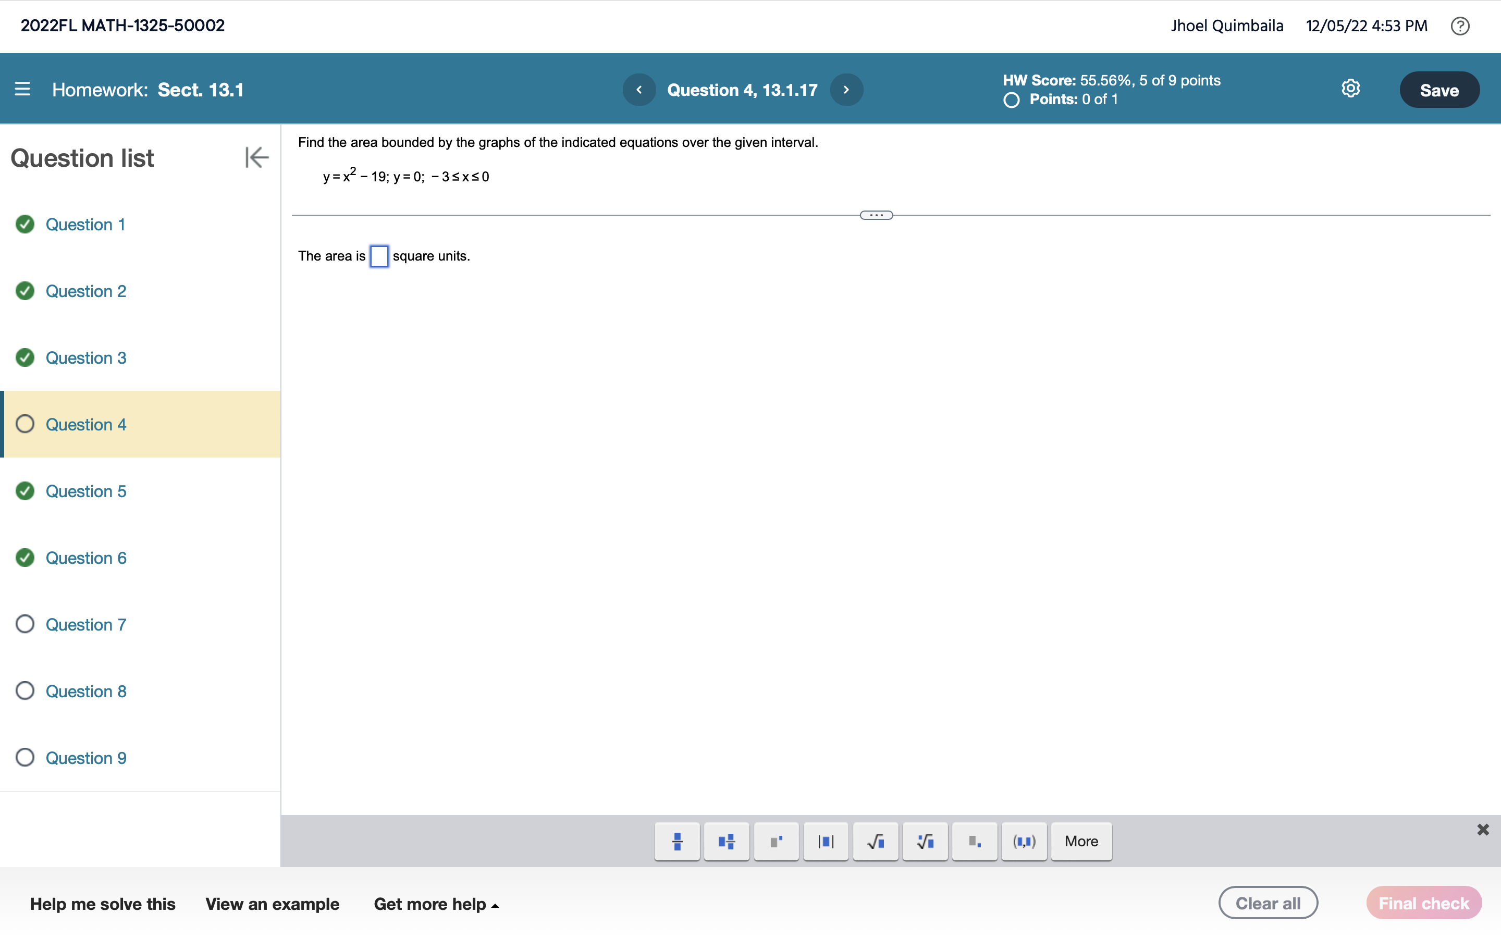The image size is (1501, 938).
Task: Click Help me solve this link
Action: coord(103,904)
